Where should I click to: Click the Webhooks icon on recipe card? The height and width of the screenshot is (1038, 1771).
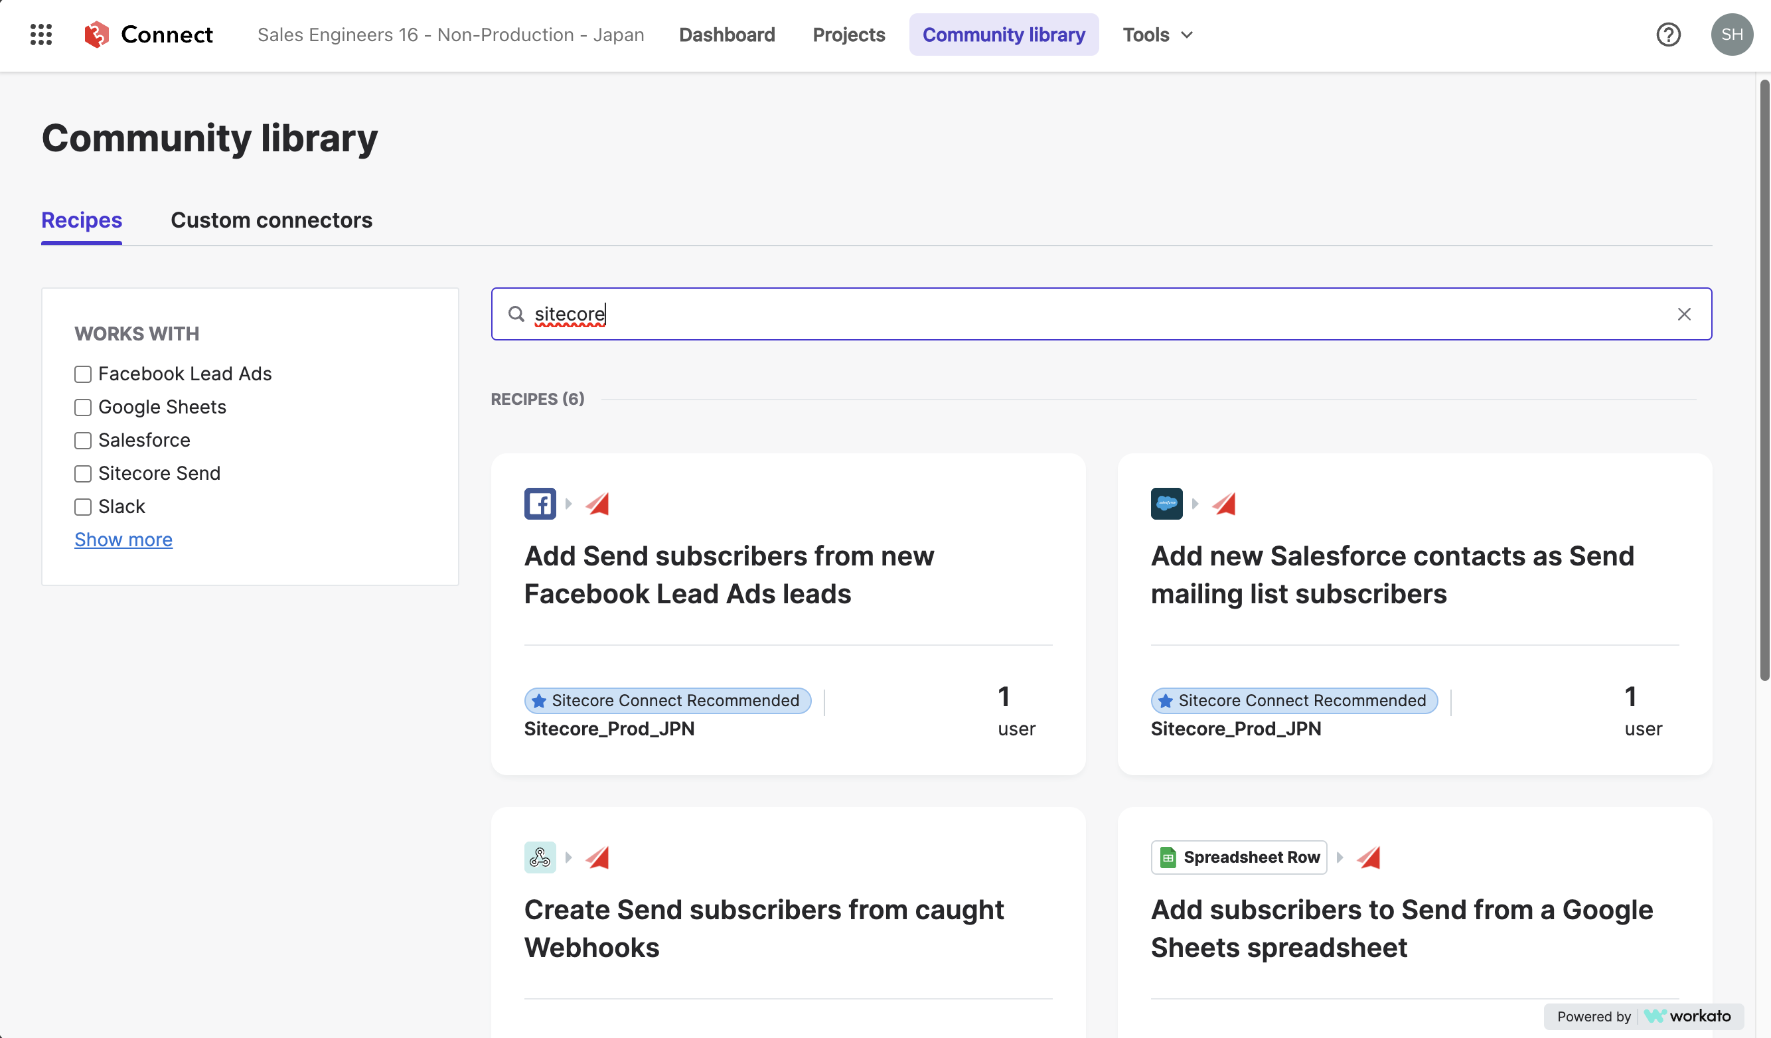(540, 857)
